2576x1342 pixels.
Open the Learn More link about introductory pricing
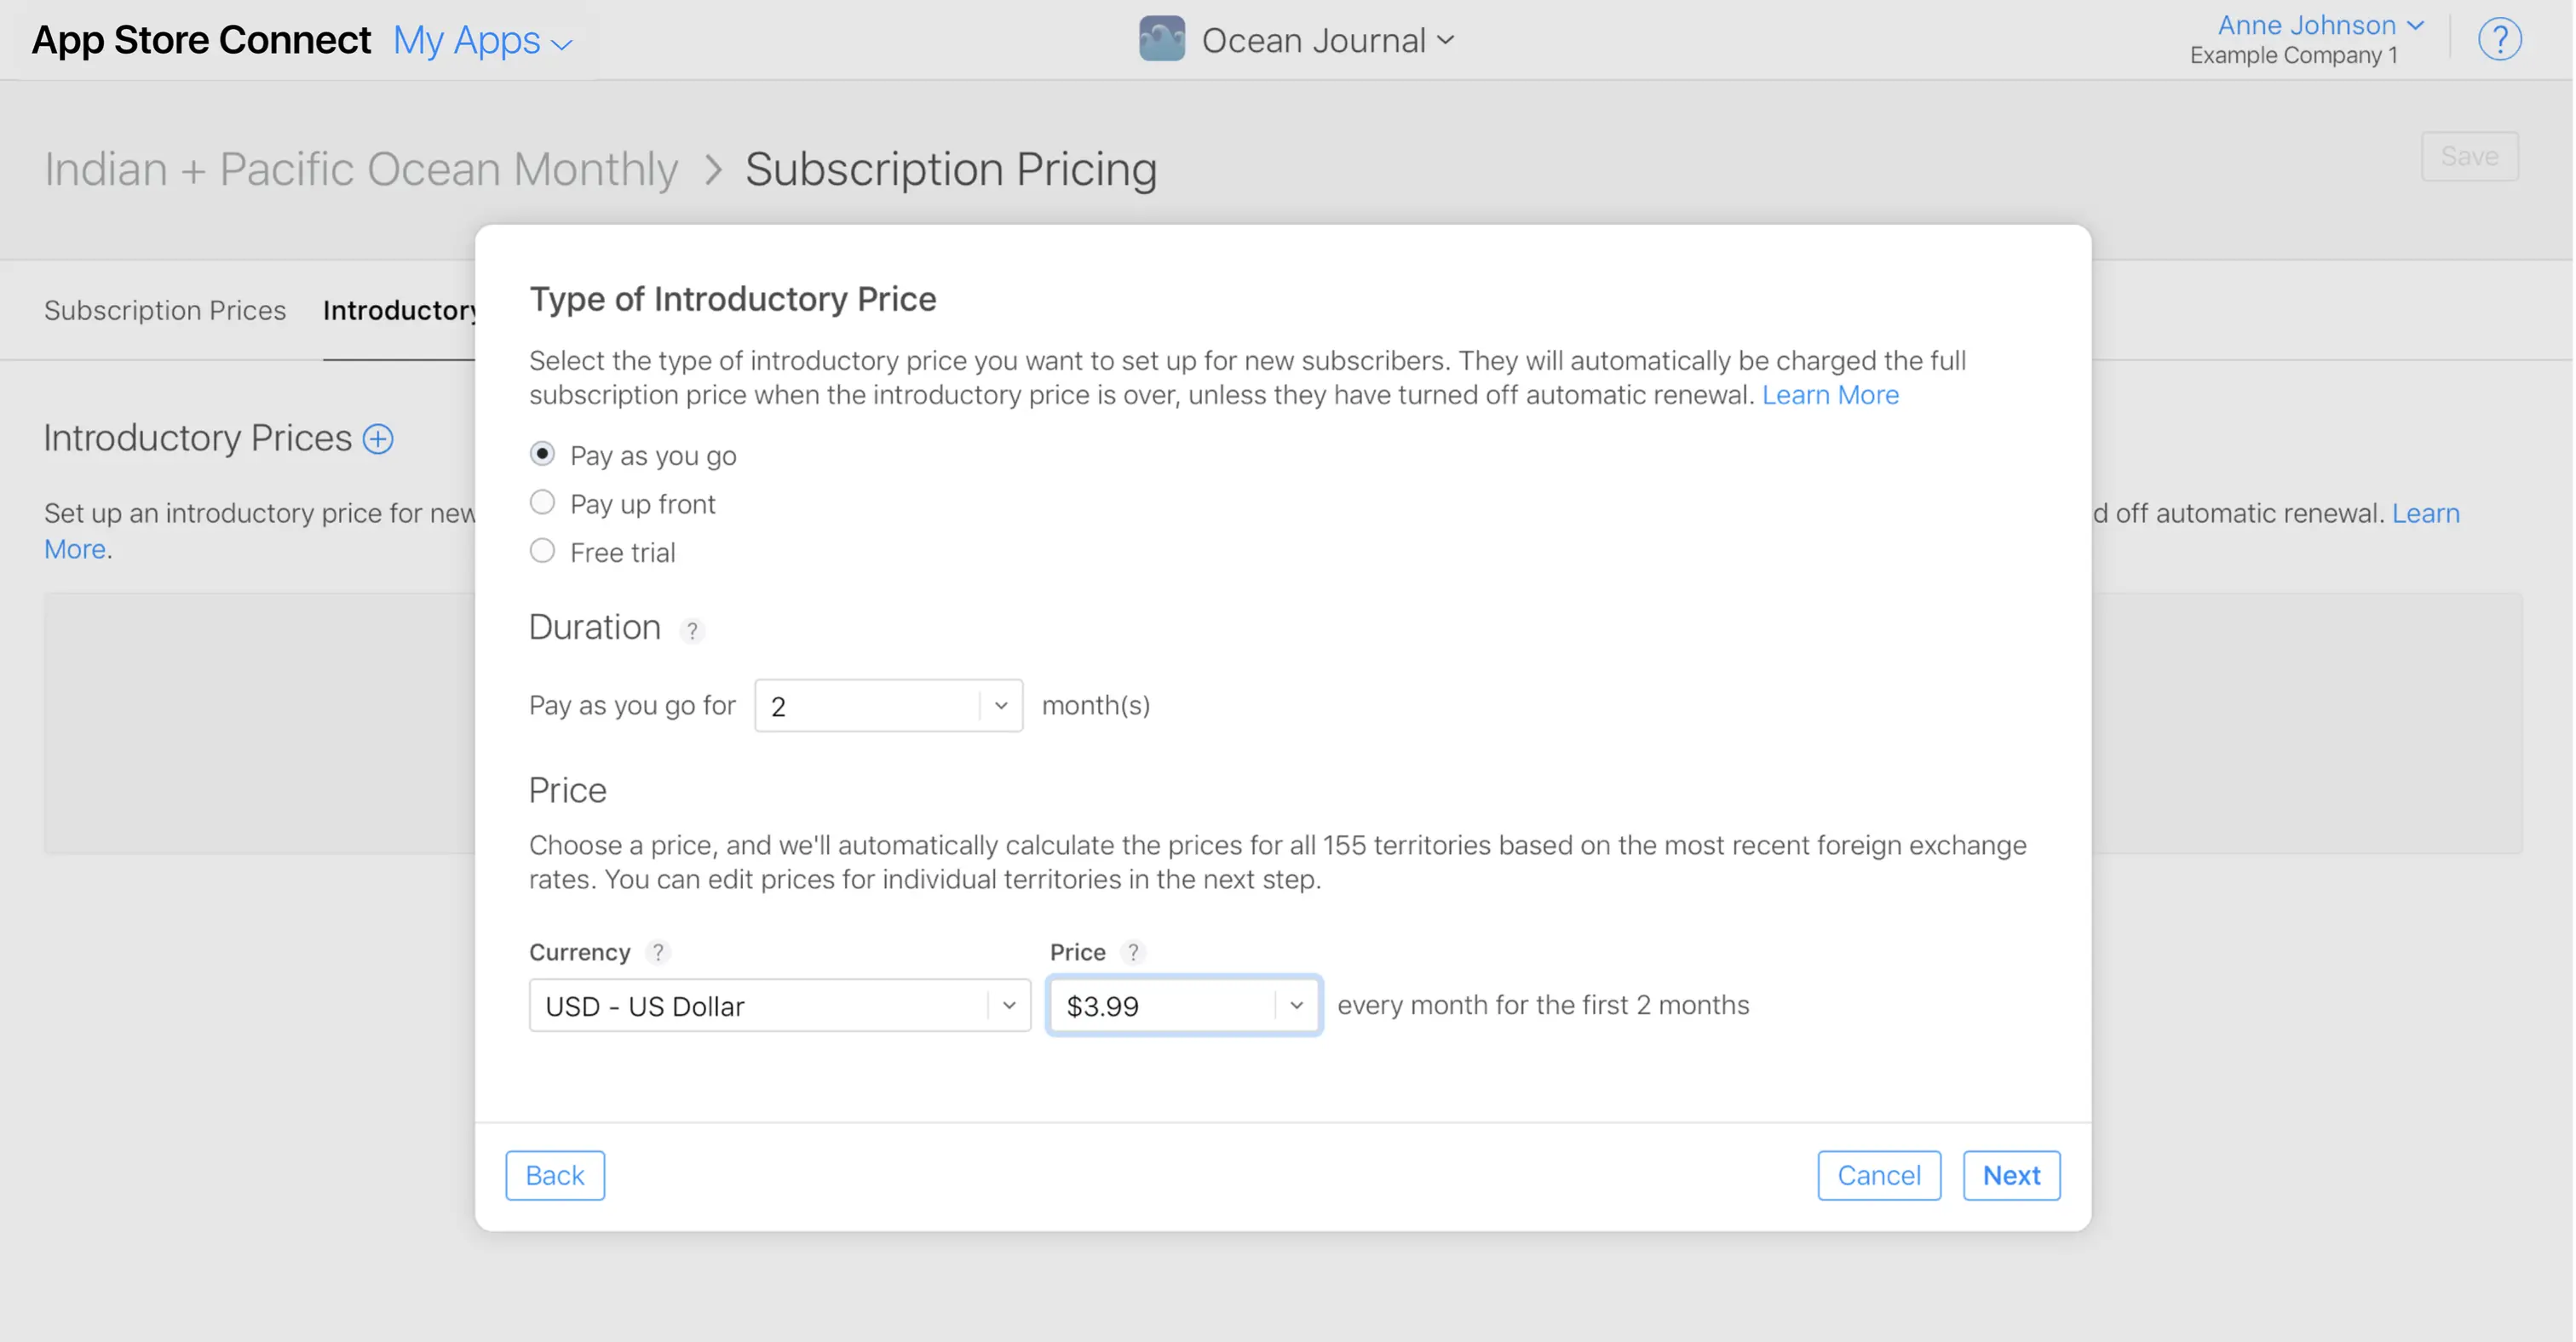coord(1830,393)
